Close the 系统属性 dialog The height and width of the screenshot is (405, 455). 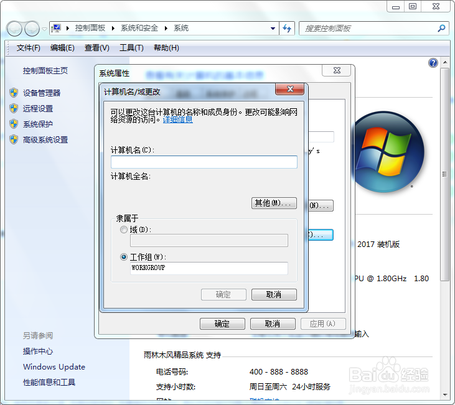pos(337,70)
